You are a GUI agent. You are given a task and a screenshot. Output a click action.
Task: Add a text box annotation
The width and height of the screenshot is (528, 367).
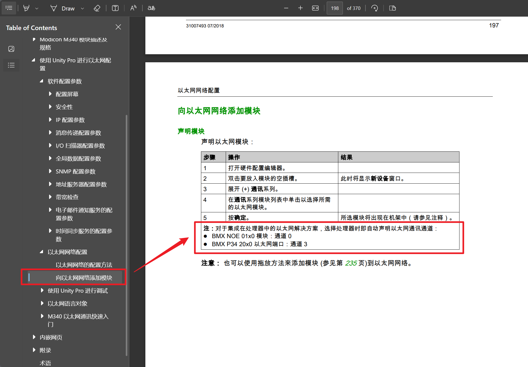pyautogui.click(x=115, y=8)
